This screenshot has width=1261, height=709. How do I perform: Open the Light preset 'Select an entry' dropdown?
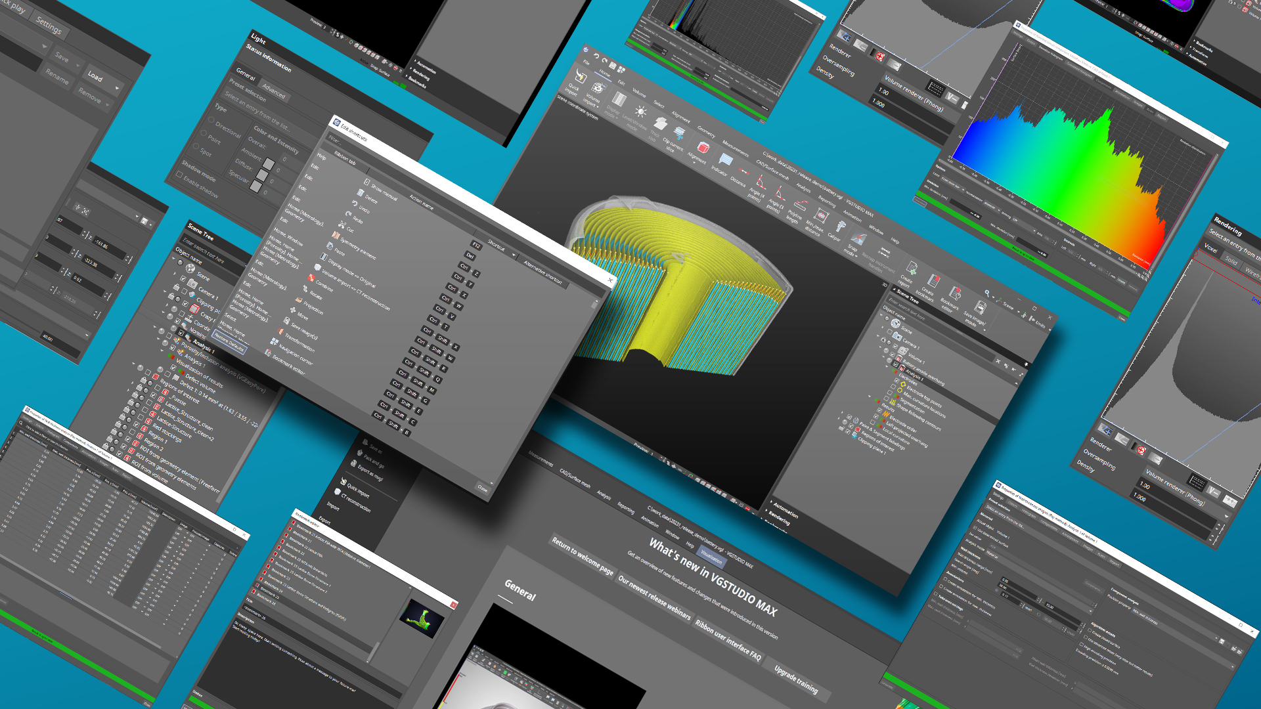tap(269, 117)
